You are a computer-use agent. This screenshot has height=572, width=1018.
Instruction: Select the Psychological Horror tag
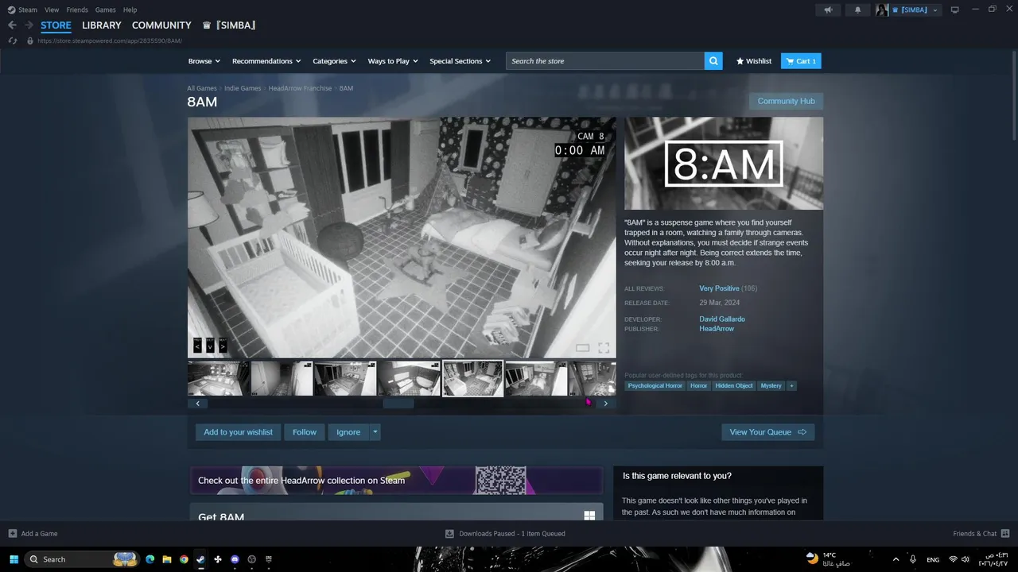point(655,385)
